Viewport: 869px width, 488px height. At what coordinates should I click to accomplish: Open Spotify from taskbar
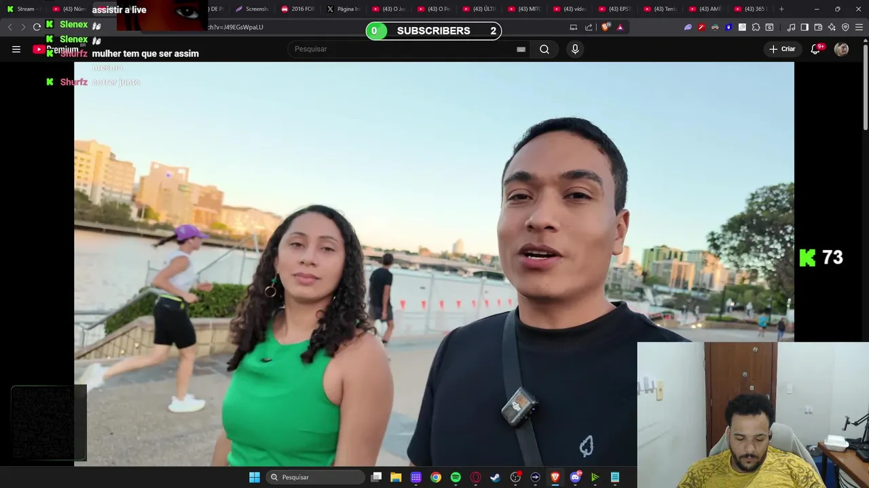click(456, 477)
